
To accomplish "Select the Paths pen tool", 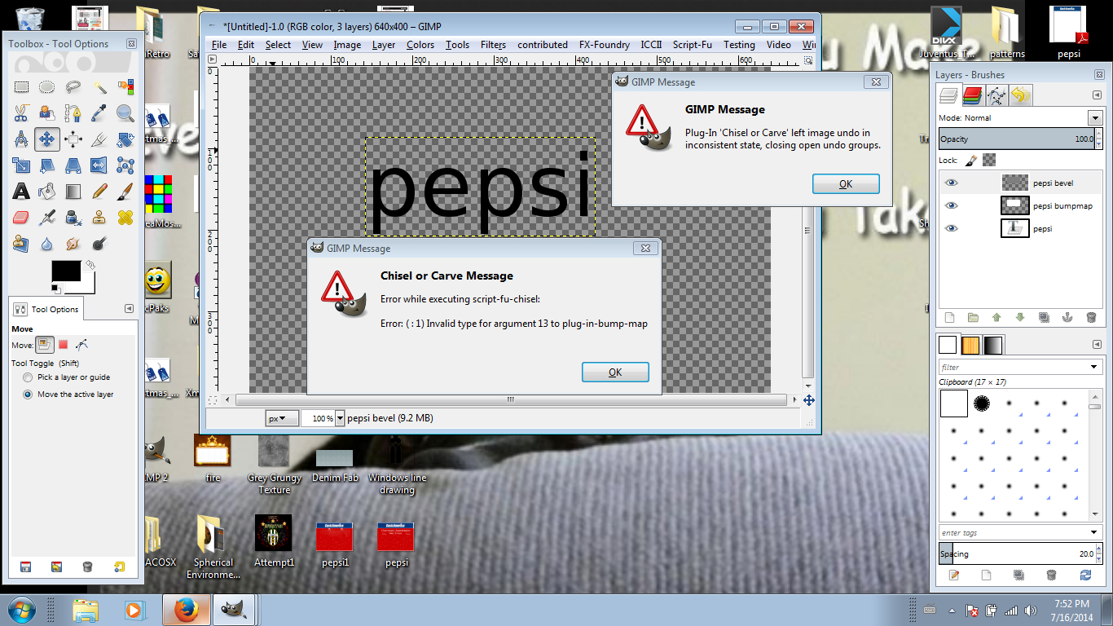I will (73, 113).
